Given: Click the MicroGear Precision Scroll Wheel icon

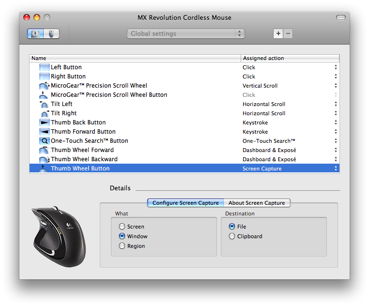Looking at the screenshot, I should coord(44,86).
